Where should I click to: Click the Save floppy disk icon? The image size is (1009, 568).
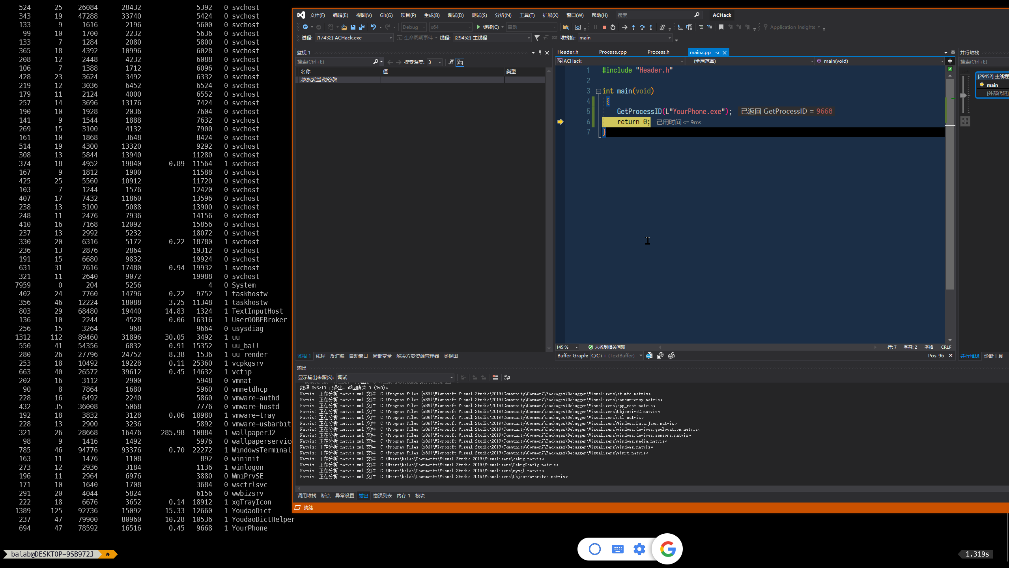point(353,27)
